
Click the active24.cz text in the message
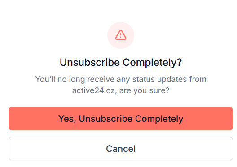pyautogui.click(x=93, y=90)
